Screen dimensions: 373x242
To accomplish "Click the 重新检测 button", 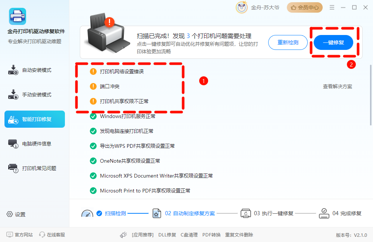I will (x=288, y=42).
